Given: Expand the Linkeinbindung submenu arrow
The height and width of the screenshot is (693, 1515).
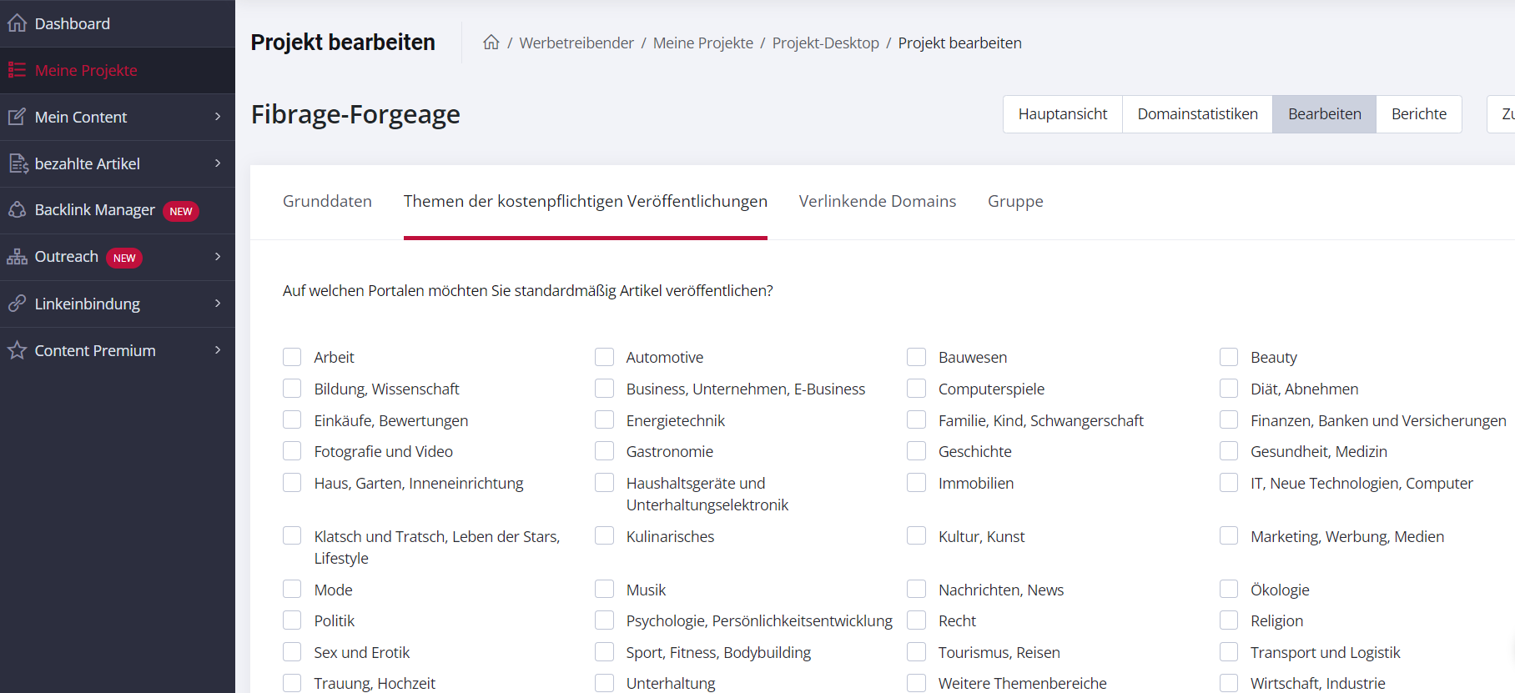Looking at the screenshot, I should coord(218,304).
